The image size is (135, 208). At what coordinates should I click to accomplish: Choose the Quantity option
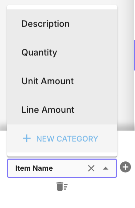(x=62, y=53)
